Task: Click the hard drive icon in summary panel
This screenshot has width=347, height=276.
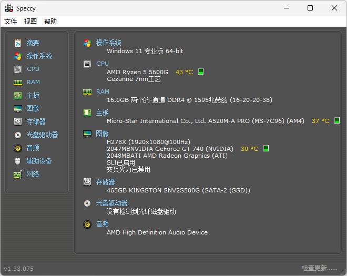Action: tap(87, 182)
